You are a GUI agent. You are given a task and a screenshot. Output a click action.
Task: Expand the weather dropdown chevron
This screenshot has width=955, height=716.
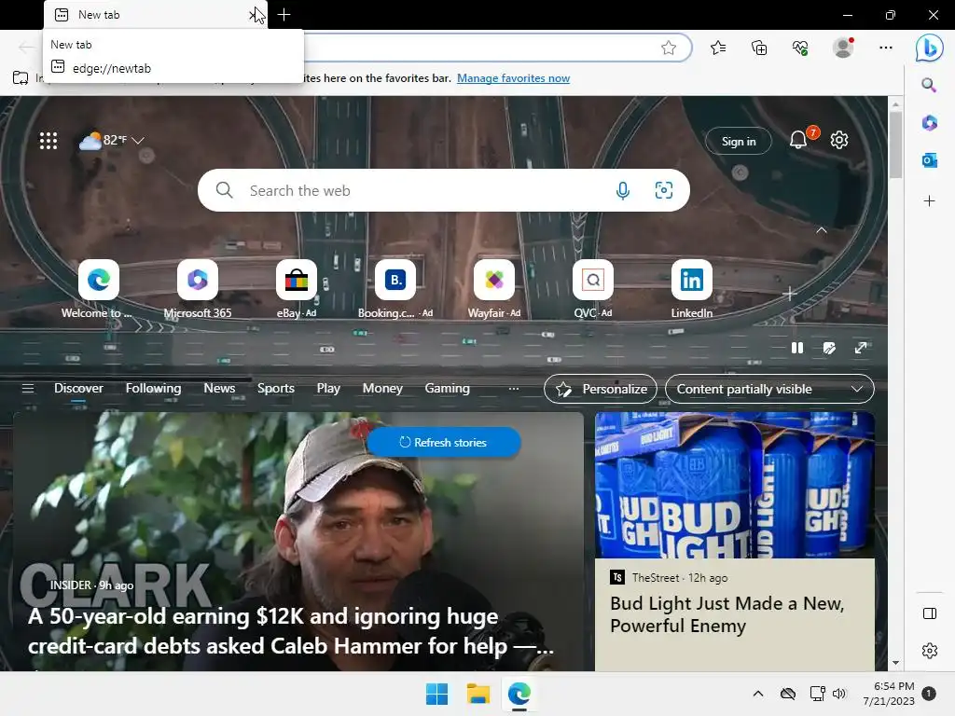[138, 141]
